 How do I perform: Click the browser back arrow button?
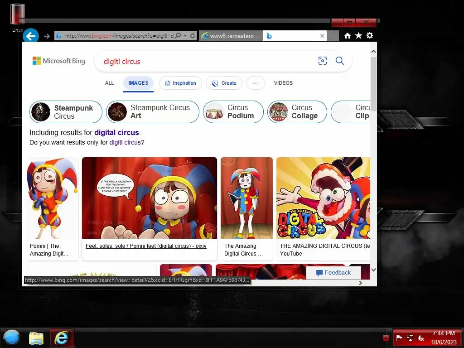pos(31,36)
